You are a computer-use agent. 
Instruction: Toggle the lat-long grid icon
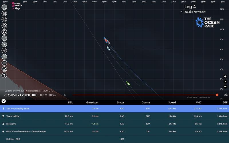(x=4, y=57)
